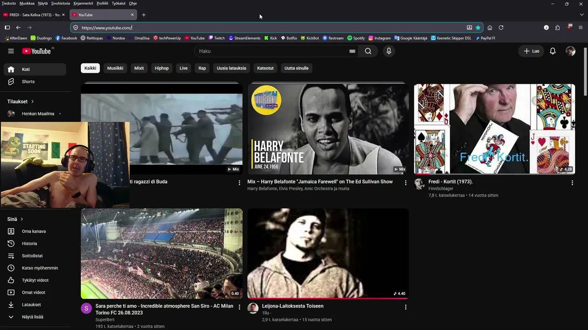Filter the feed by Live
Screen dimensions: 588x330
[x=184, y=68]
